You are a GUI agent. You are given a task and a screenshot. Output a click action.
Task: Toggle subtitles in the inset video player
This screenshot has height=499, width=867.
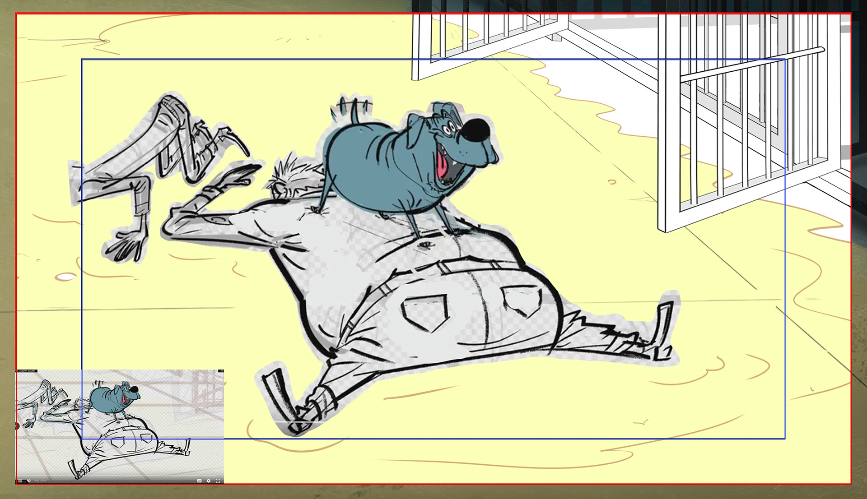tap(200, 481)
